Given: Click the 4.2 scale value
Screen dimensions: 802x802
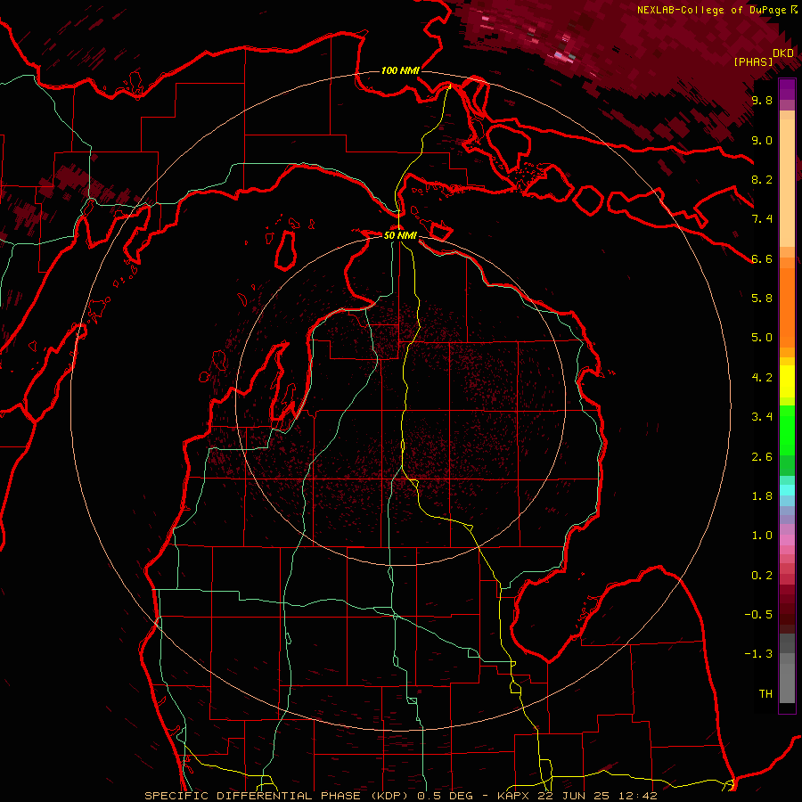Looking at the screenshot, I should coord(762,378).
